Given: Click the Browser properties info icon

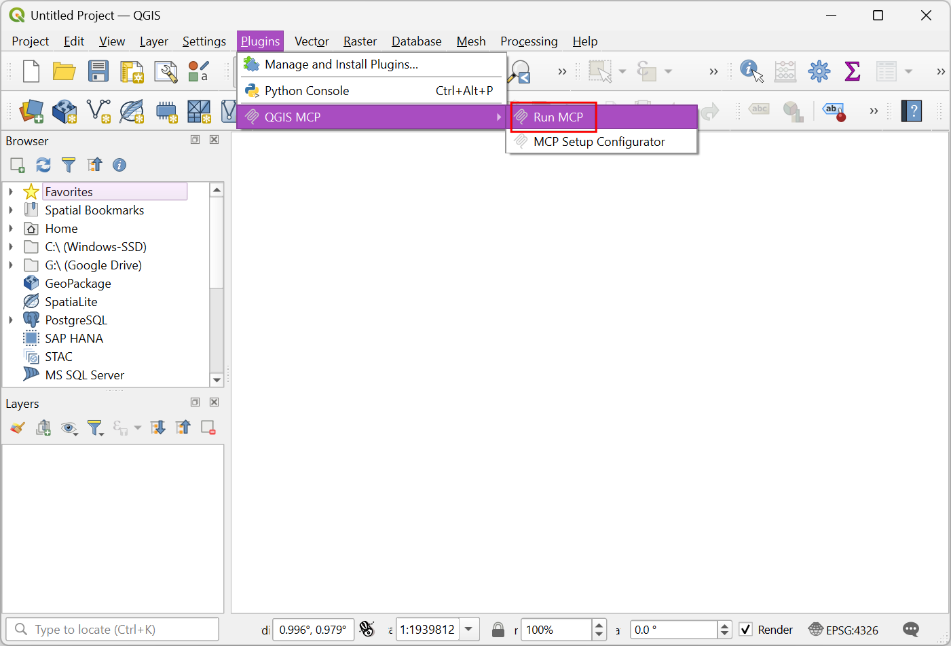Looking at the screenshot, I should [119, 165].
